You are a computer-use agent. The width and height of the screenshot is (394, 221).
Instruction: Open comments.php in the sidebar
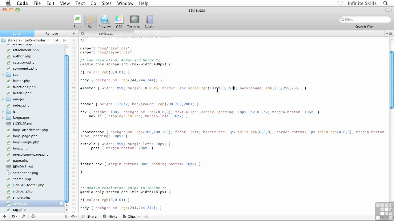click(x=25, y=68)
